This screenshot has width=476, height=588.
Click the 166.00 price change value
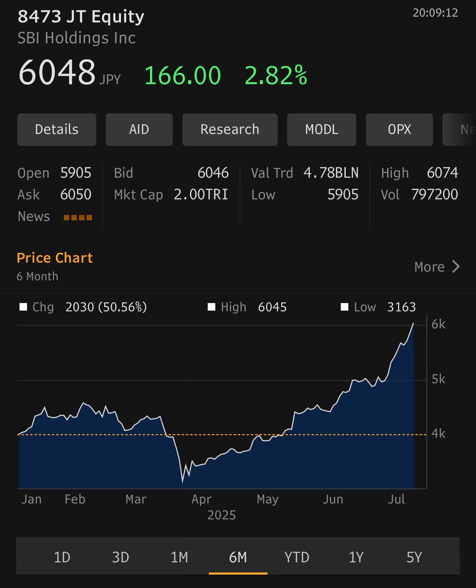[182, 76]
